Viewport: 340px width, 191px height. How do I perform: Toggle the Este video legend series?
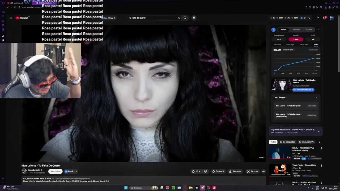[313, 50]
